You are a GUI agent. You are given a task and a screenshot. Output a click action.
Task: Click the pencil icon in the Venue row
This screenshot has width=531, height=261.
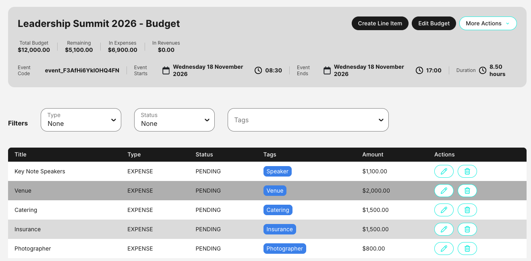tap(444, 191)
